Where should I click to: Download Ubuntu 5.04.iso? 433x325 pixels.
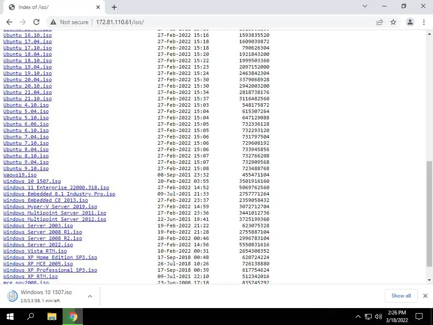coord(26,111)
